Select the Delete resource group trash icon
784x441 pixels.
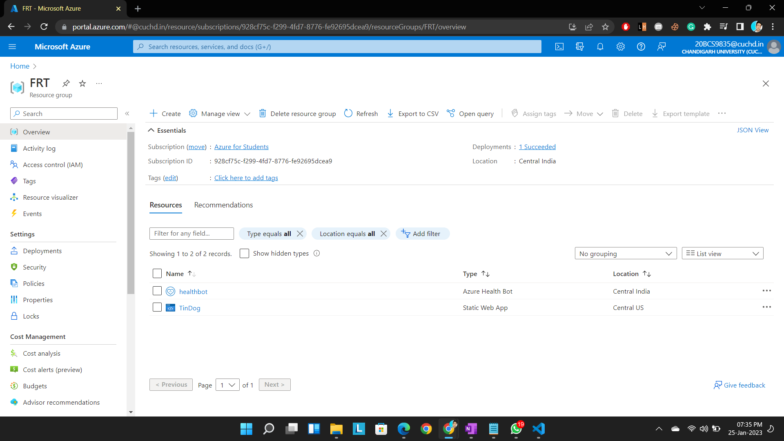[263, 114]
